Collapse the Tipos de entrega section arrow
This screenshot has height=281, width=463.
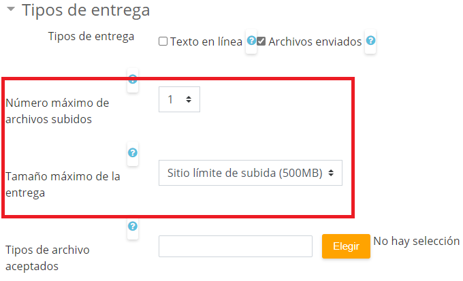click(11, 9)
